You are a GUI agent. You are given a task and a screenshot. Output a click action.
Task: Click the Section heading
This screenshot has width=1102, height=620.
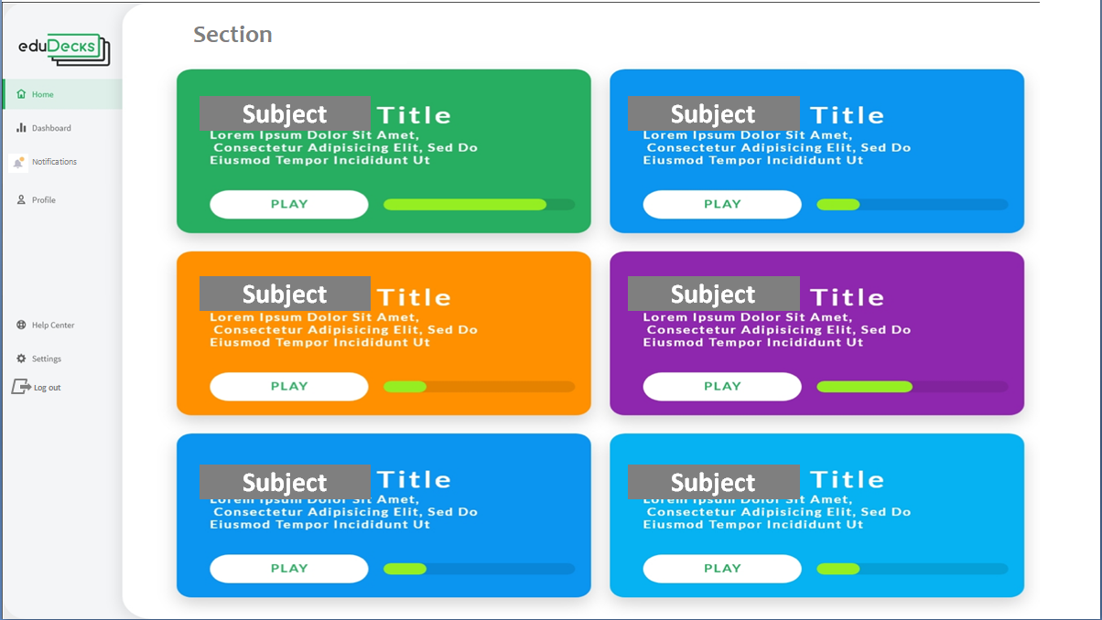coord(232,35)
